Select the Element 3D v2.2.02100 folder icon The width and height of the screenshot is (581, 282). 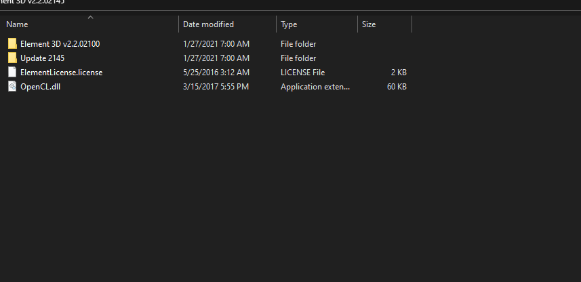12,44
